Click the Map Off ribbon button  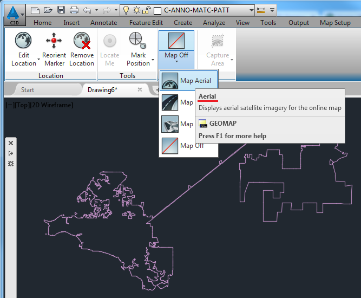click(x=176, y=41)
